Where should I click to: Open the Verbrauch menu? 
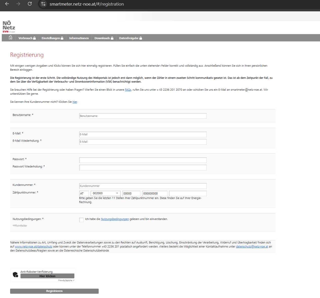tap(27, 38)
